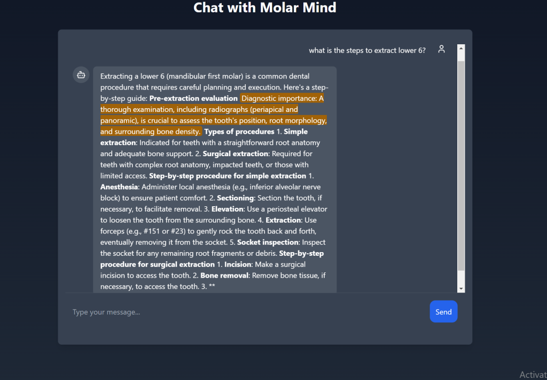
Task: Click the bold 'Pre-extraction evaluation' heading
Action: coord(193,98)
